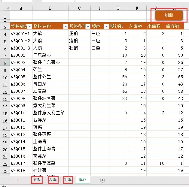This screenshot has width=189, height=187.
Task: Select the 西洋菜 cell
Action: point(50,120)
